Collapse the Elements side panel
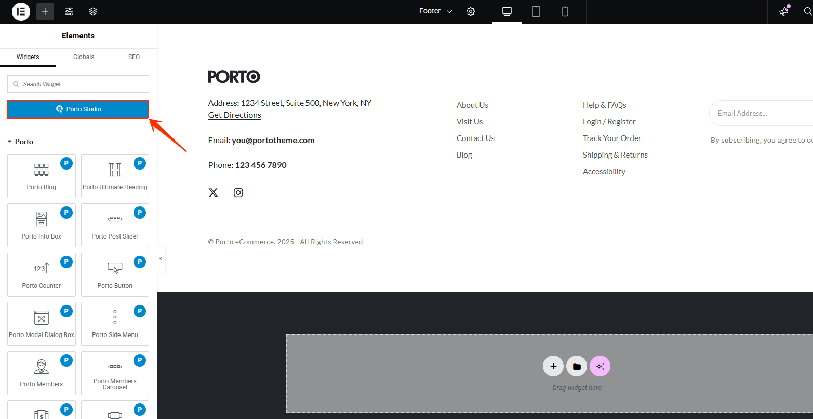 pos(161,259)
